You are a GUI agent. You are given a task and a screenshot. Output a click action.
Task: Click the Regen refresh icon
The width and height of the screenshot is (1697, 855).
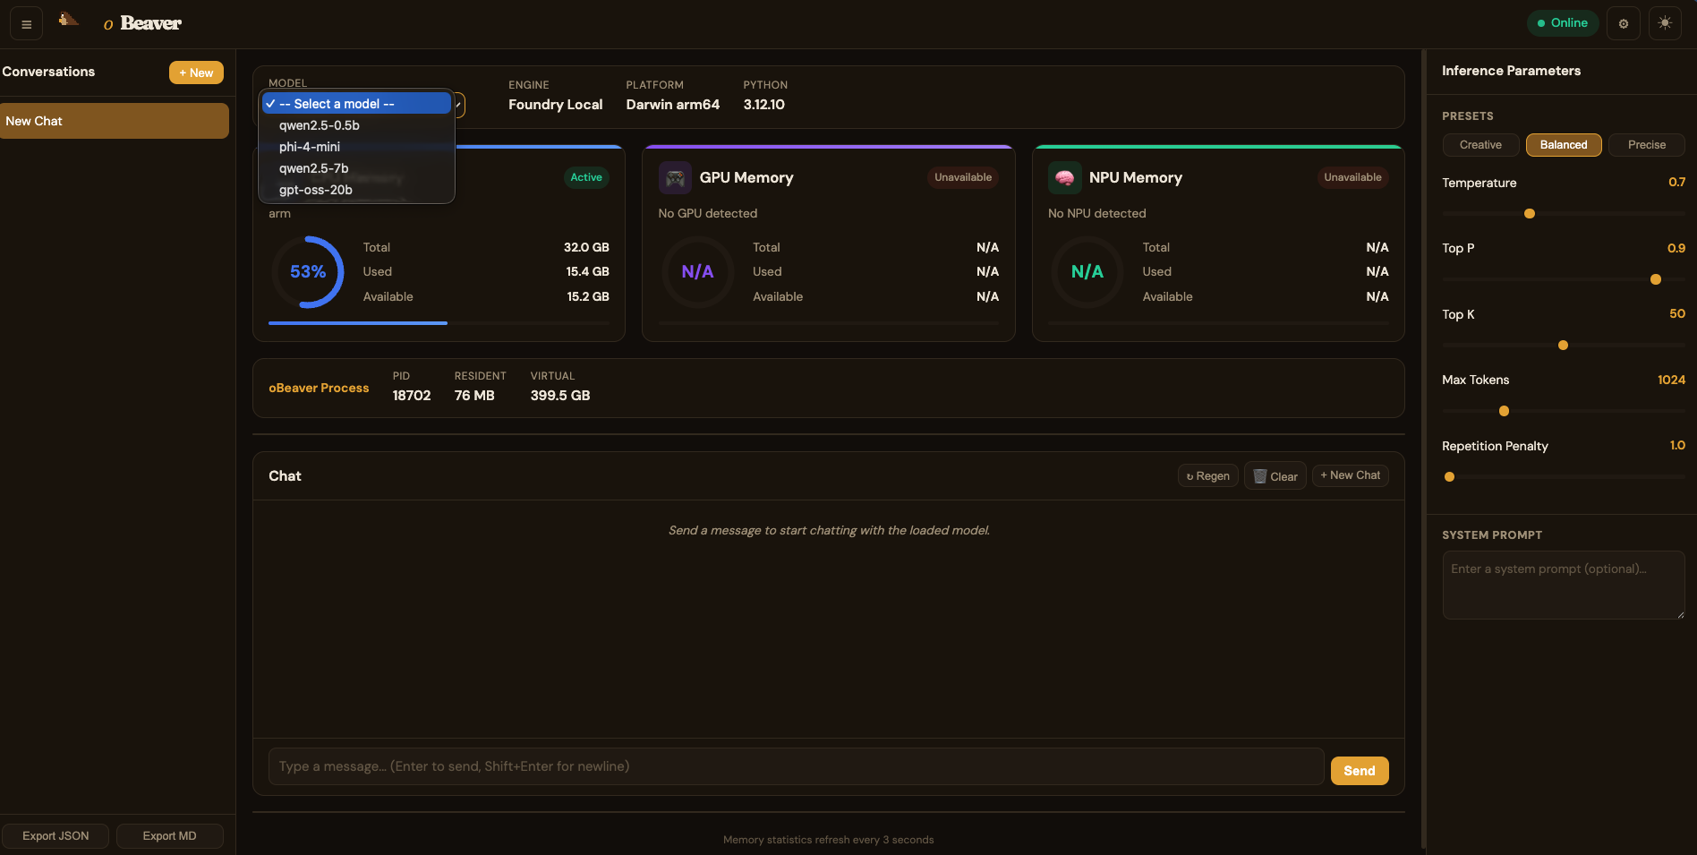[x=1190, y=475]
